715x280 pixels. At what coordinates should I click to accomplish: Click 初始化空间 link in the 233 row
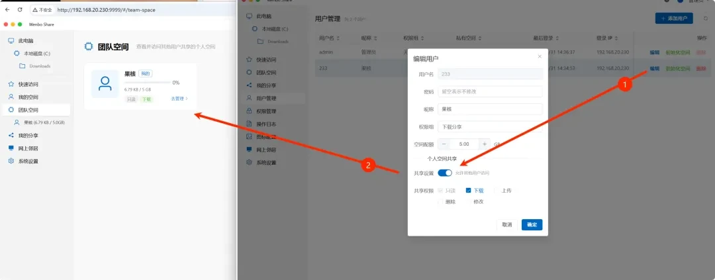tap(678, 68)
